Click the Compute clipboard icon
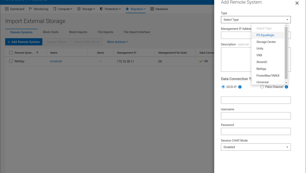The width and height of the screenshot is (306, 173). tap(55, 9)
